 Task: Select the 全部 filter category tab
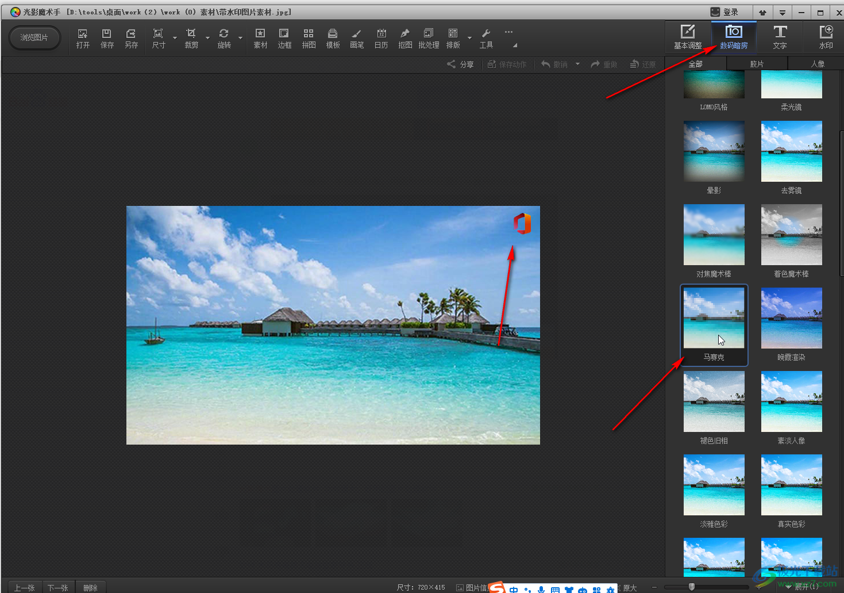[696, 64]
